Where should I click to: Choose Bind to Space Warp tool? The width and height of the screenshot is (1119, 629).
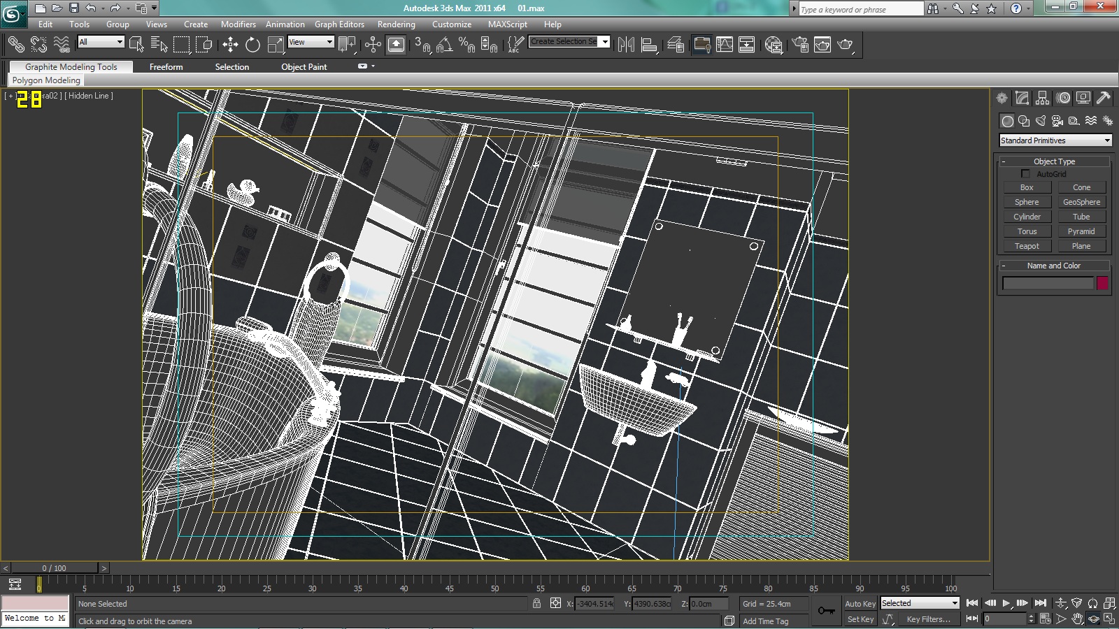62,45
